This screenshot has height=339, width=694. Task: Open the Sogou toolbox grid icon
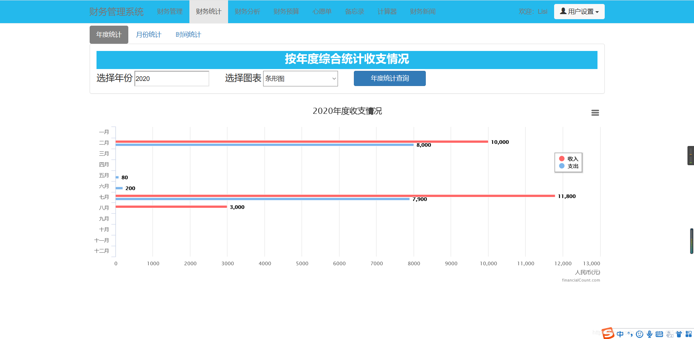click(689, 334)
